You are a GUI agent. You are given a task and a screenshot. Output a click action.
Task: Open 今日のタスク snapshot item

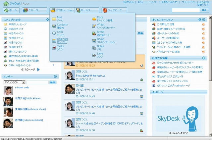point(16,43)
